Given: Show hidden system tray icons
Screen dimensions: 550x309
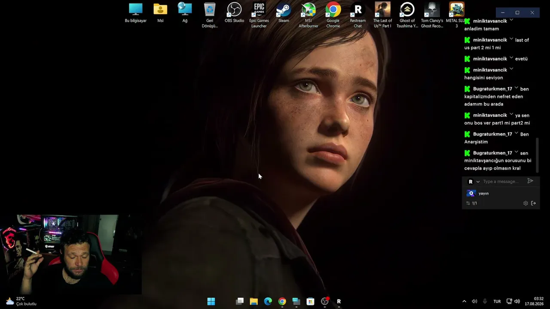Looking at the screenshot, I should tap(464, 301).
